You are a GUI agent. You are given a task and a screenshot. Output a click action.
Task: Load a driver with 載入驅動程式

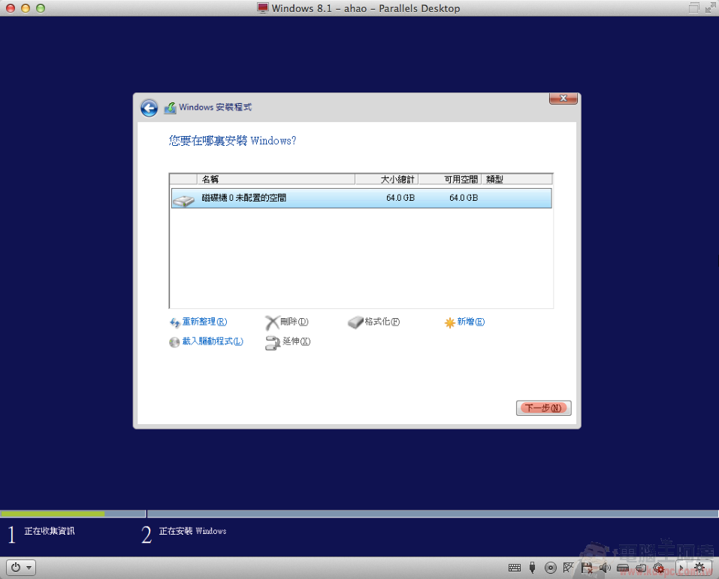(x=213, y=341)
